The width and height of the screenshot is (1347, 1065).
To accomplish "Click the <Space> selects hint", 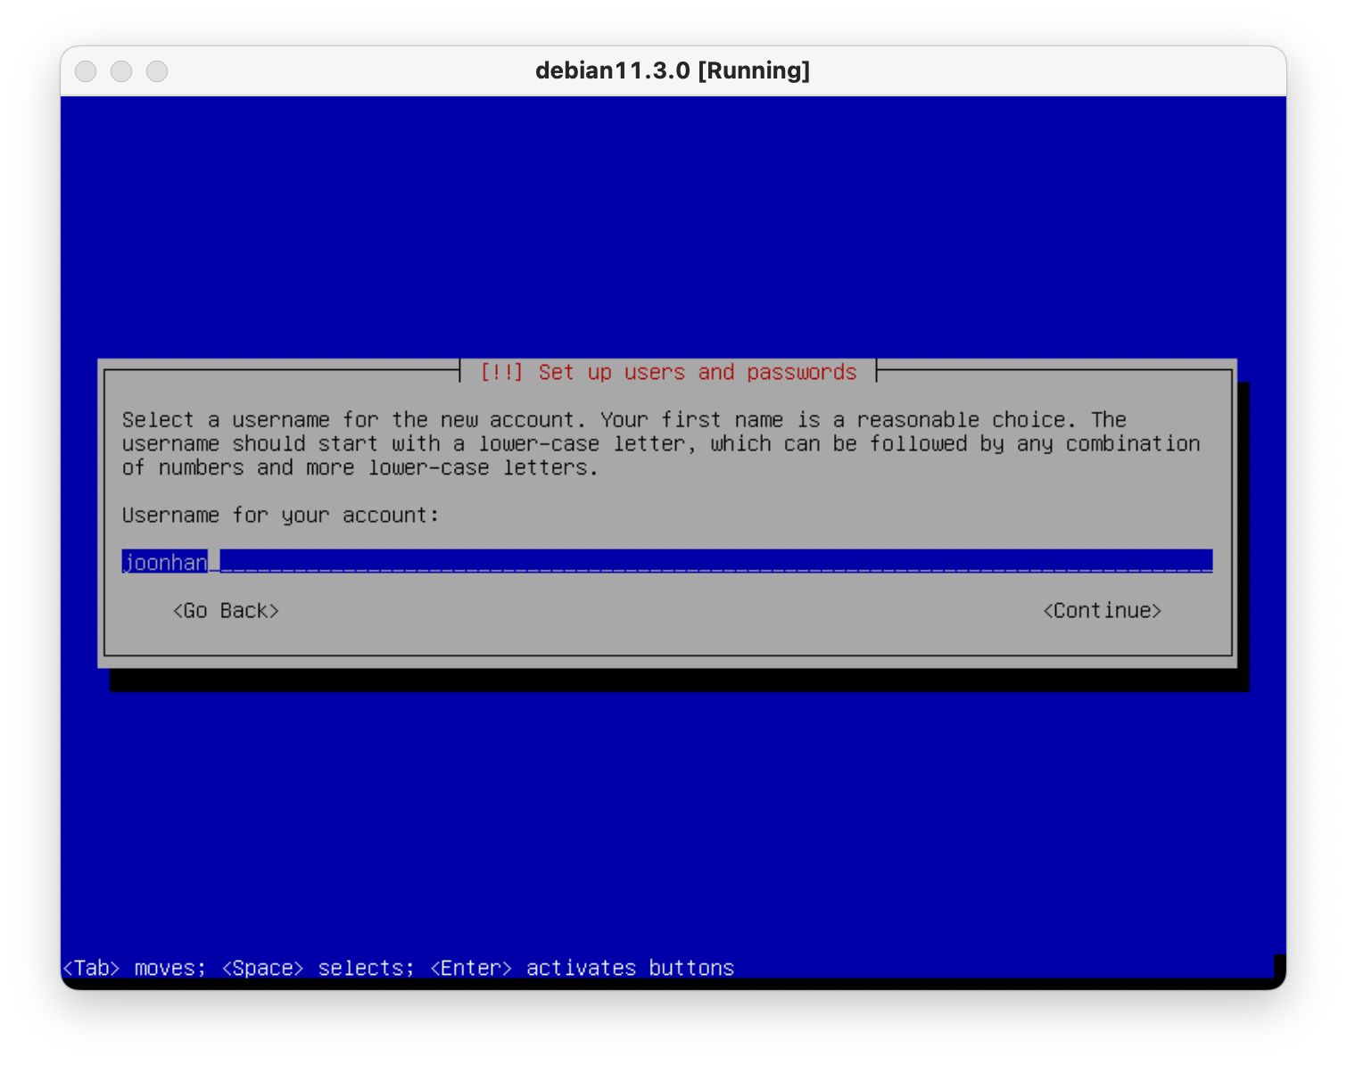I will coord(318,968).
